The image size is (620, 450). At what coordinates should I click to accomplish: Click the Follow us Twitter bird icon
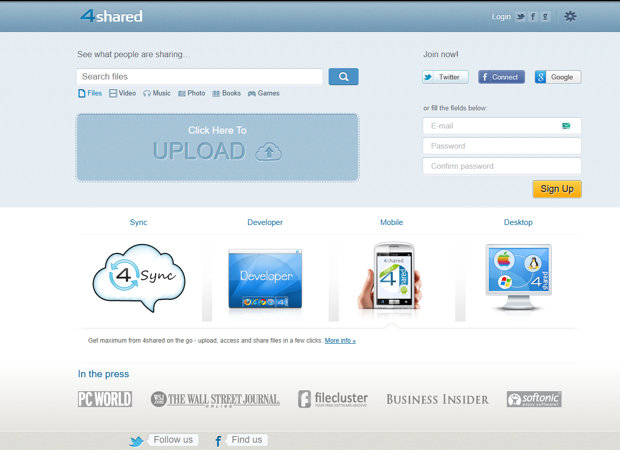136,441
